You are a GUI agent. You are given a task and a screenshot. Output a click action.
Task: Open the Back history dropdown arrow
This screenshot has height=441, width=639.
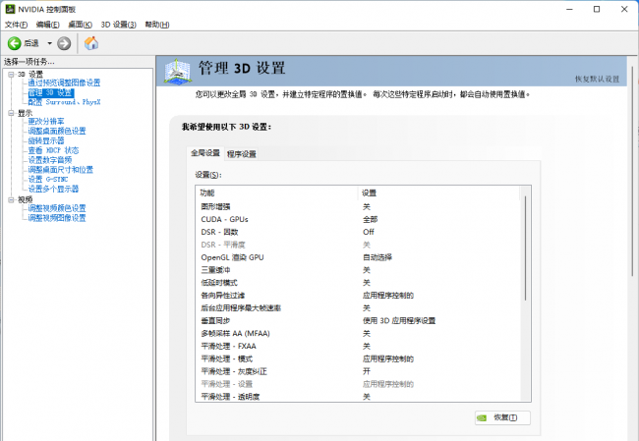49,43
